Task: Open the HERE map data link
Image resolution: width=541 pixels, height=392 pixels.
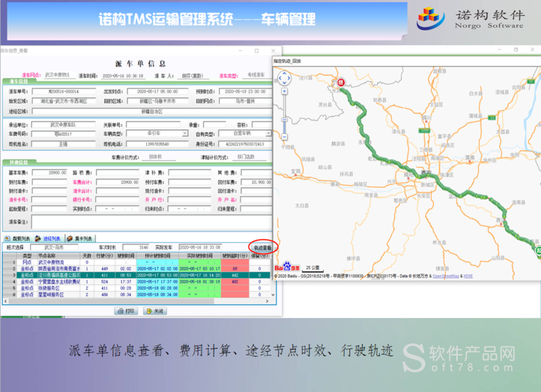Action: pyautogui.click(x=468, y=276)
